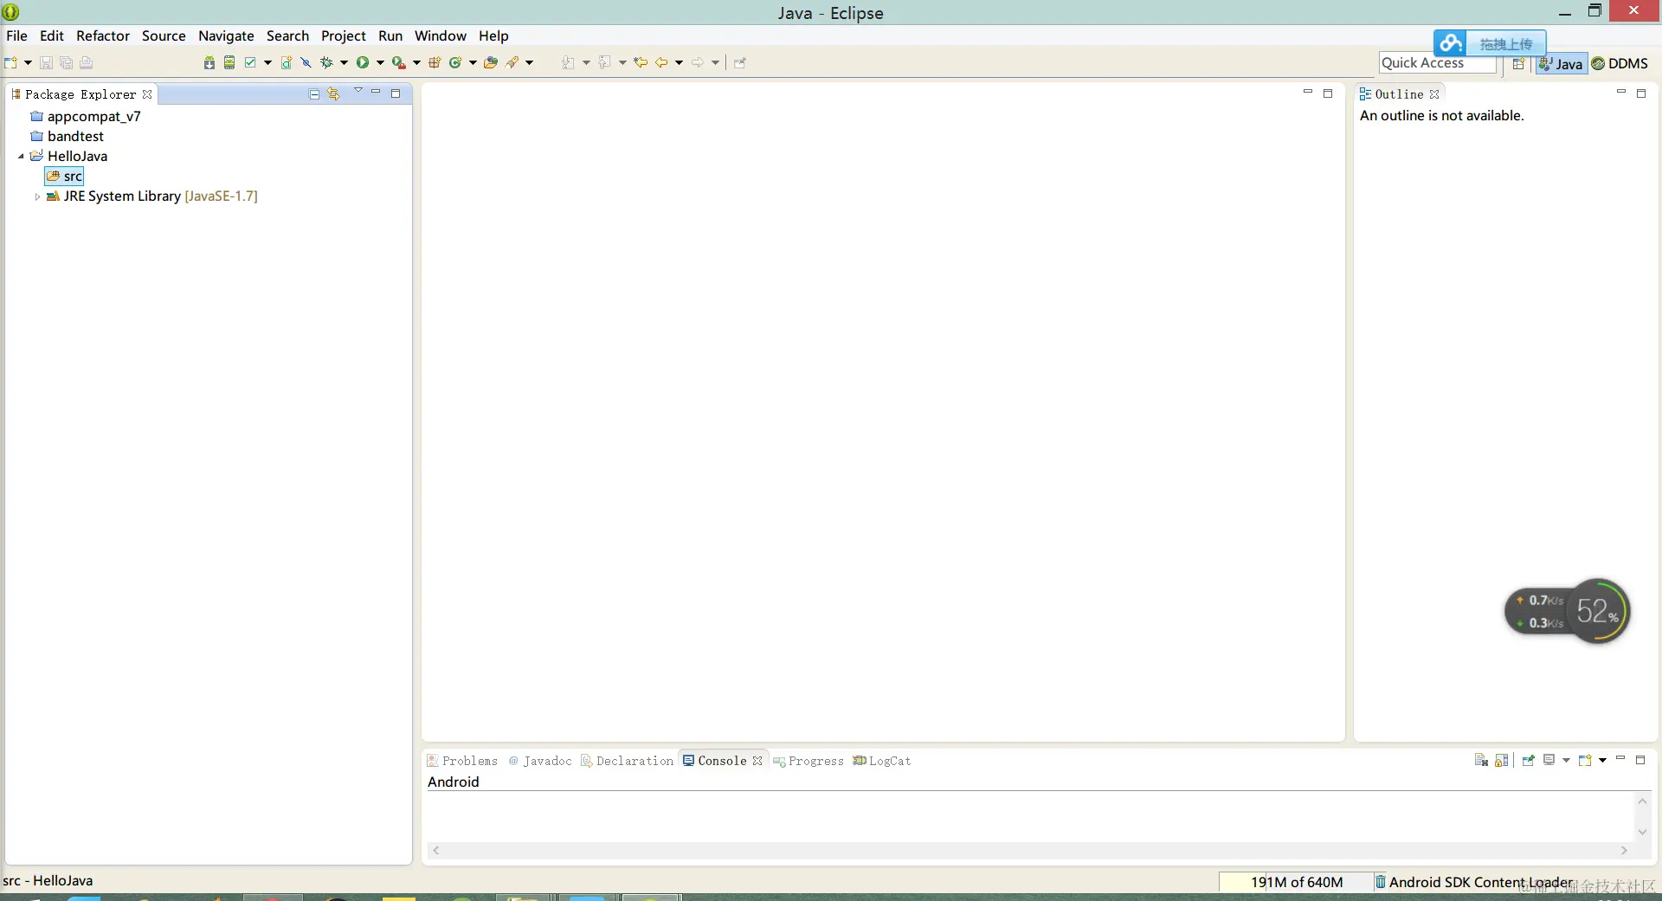Image resolution: width=1662 pixels, height=901 pixels.
Task: Click the New file toolbar icon
Action: click(x=11, y=62)
